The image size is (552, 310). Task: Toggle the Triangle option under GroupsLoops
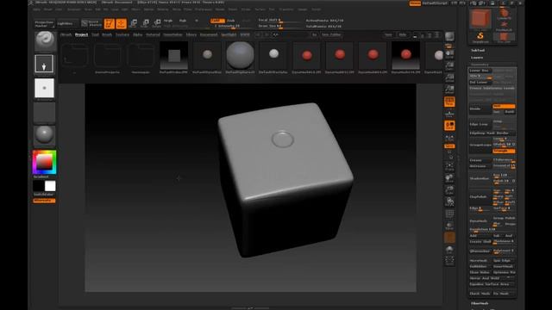point(504,151)
